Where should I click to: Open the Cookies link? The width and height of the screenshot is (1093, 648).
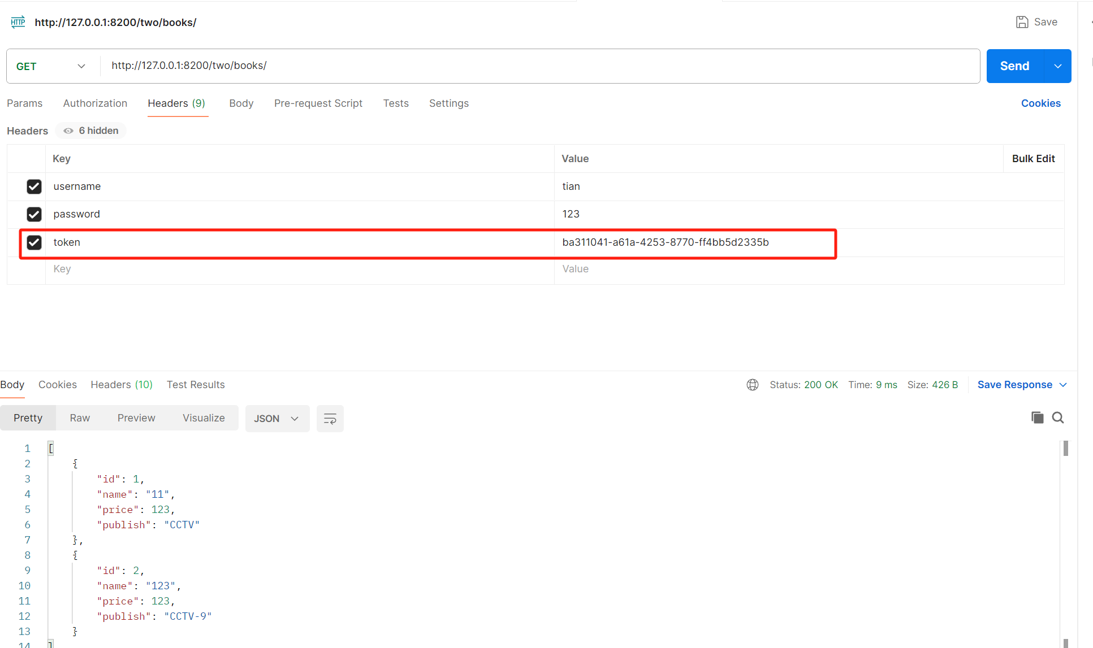1040,103
